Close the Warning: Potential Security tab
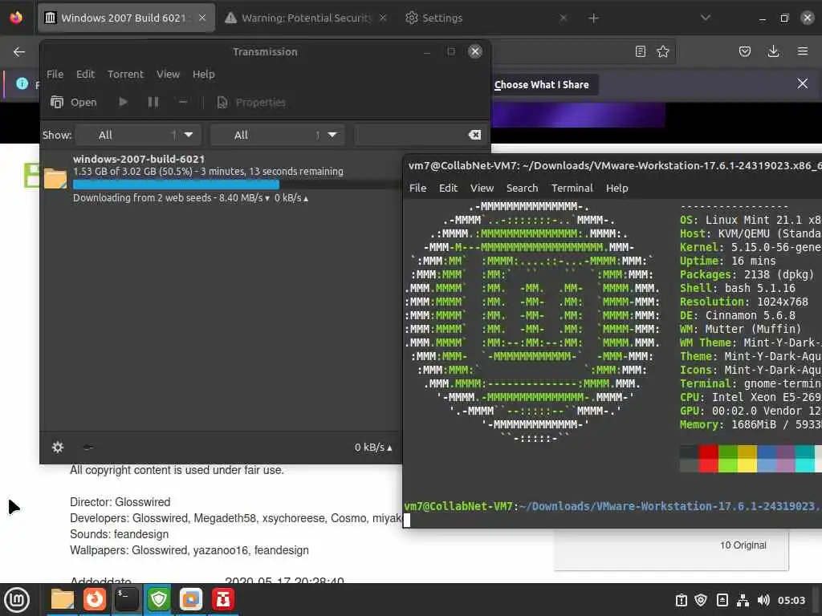The width and height of the screenshot is (822, 616). point(383,18)
